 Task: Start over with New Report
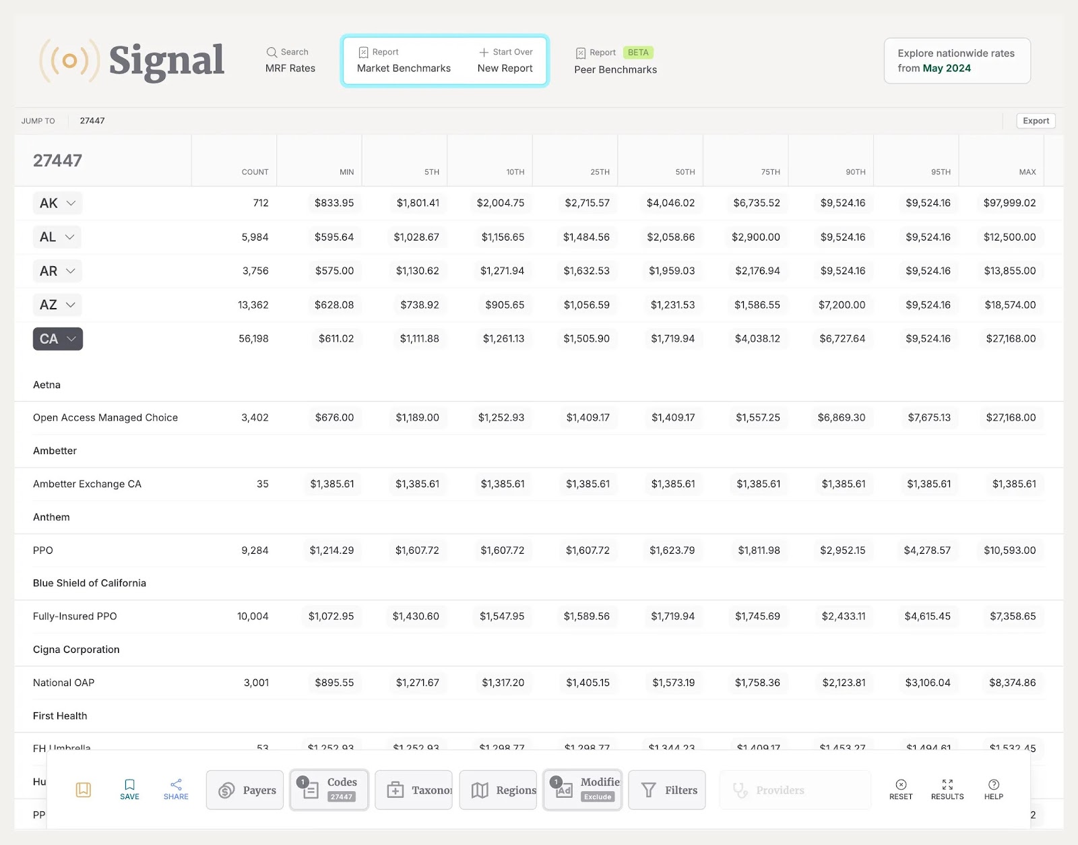[x=505, y=60]
